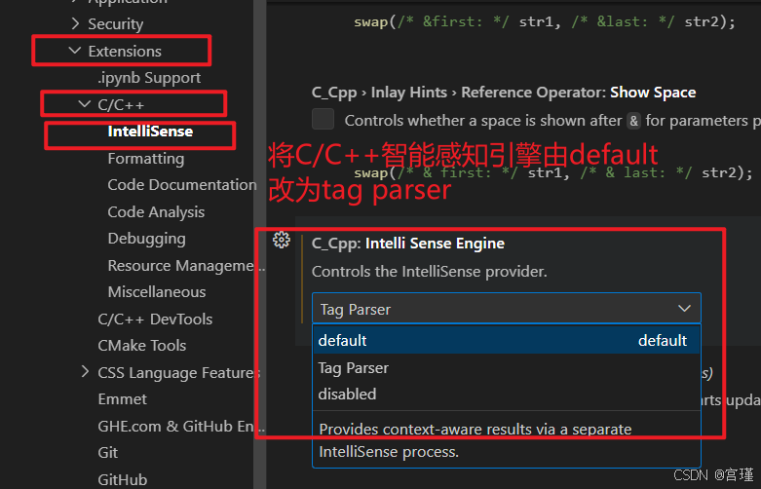This screenshot has width=761, height=489.
Task: Select GHE.com & GitHub Enterprise settings entry
Action: (181, 426)
